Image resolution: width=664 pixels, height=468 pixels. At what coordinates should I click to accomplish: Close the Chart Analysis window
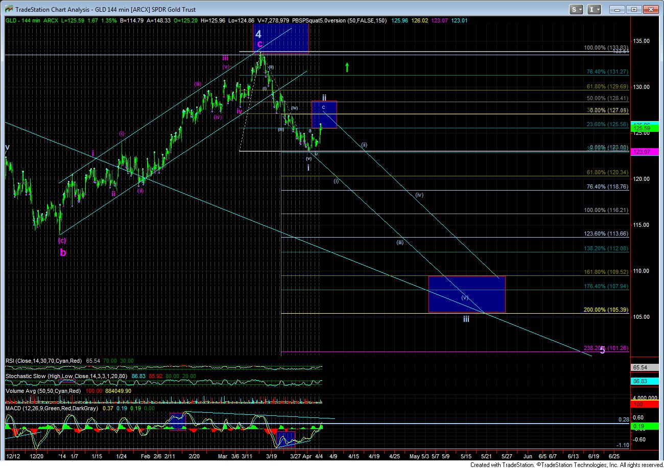tap(650, 9)
